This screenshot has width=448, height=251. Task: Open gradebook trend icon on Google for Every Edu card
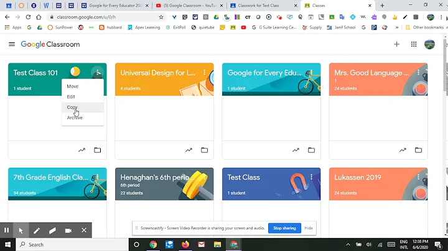[x=296, y=150]
